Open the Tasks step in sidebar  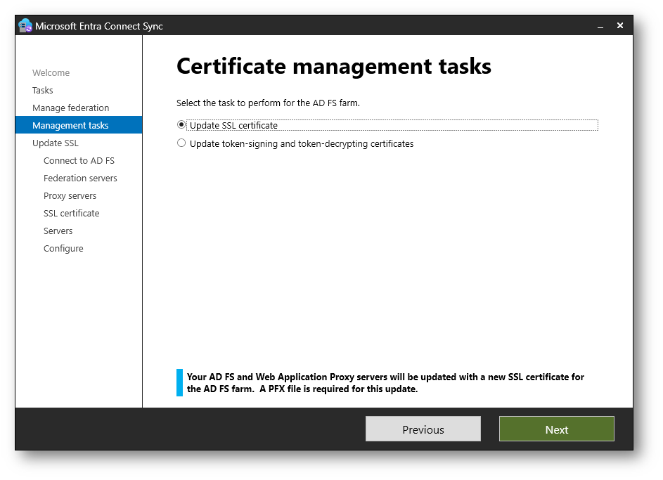point(43,90)
